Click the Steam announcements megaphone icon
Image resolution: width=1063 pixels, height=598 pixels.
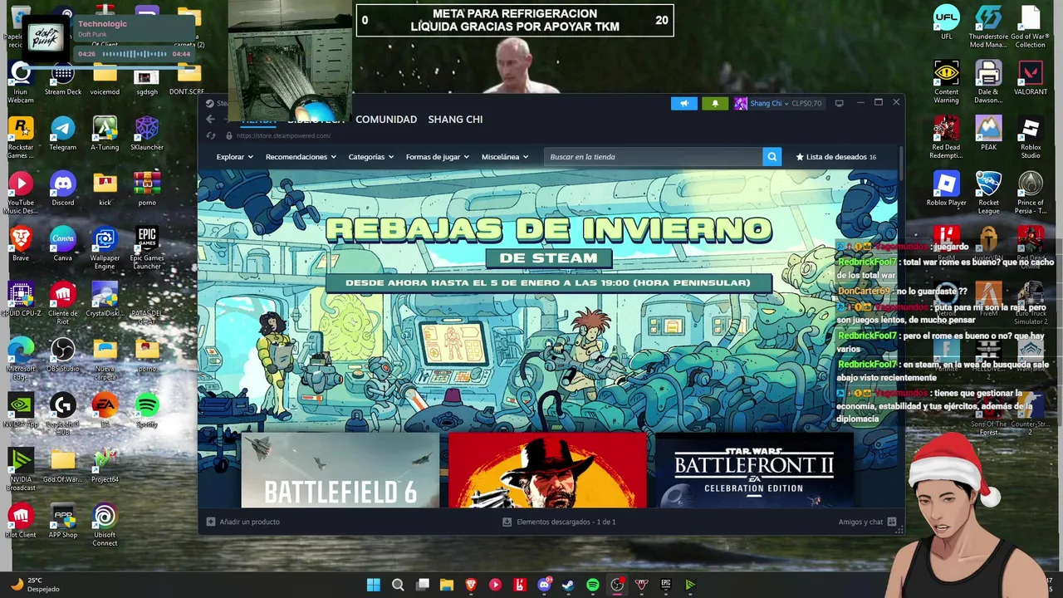(684, 104)
